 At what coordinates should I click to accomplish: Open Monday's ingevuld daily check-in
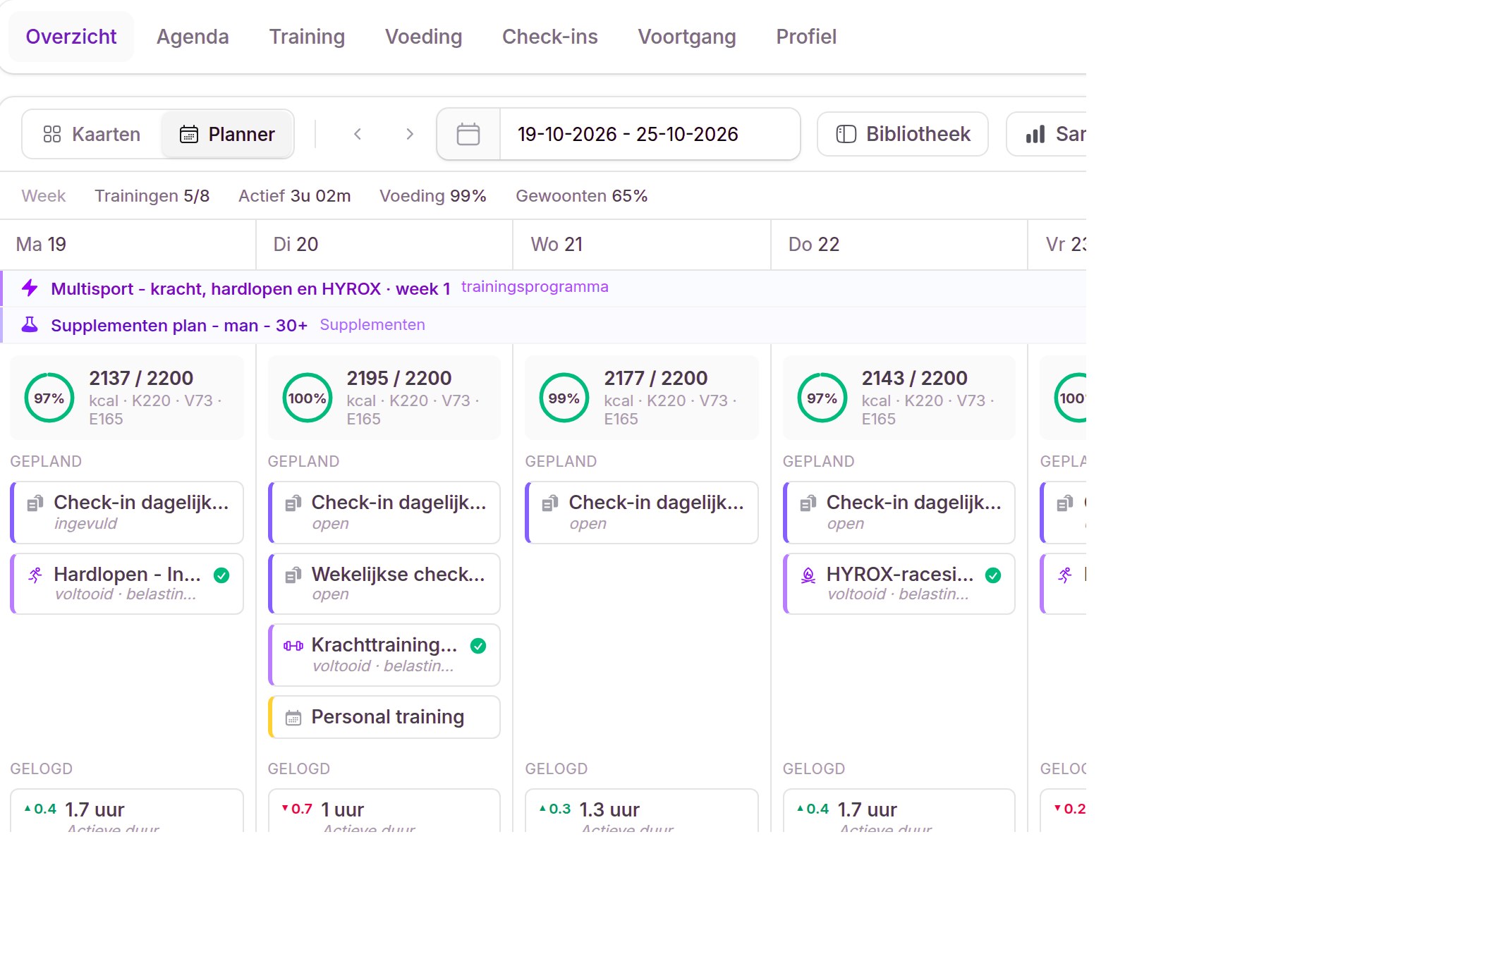coord(127,513)
